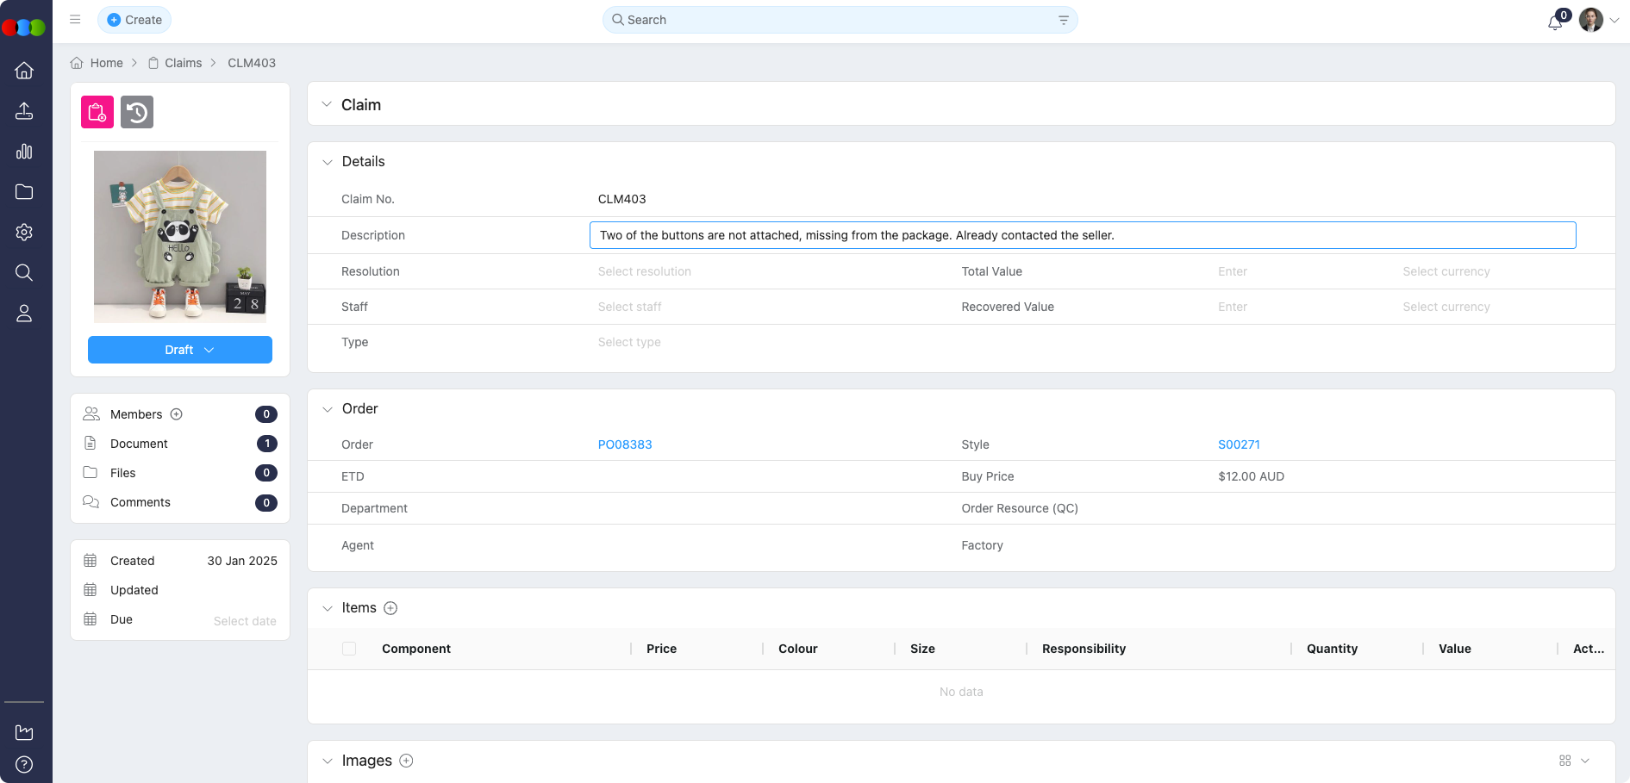Open the history clock icon
Screen dimensions: 1630x783
[x=137, y=112]
